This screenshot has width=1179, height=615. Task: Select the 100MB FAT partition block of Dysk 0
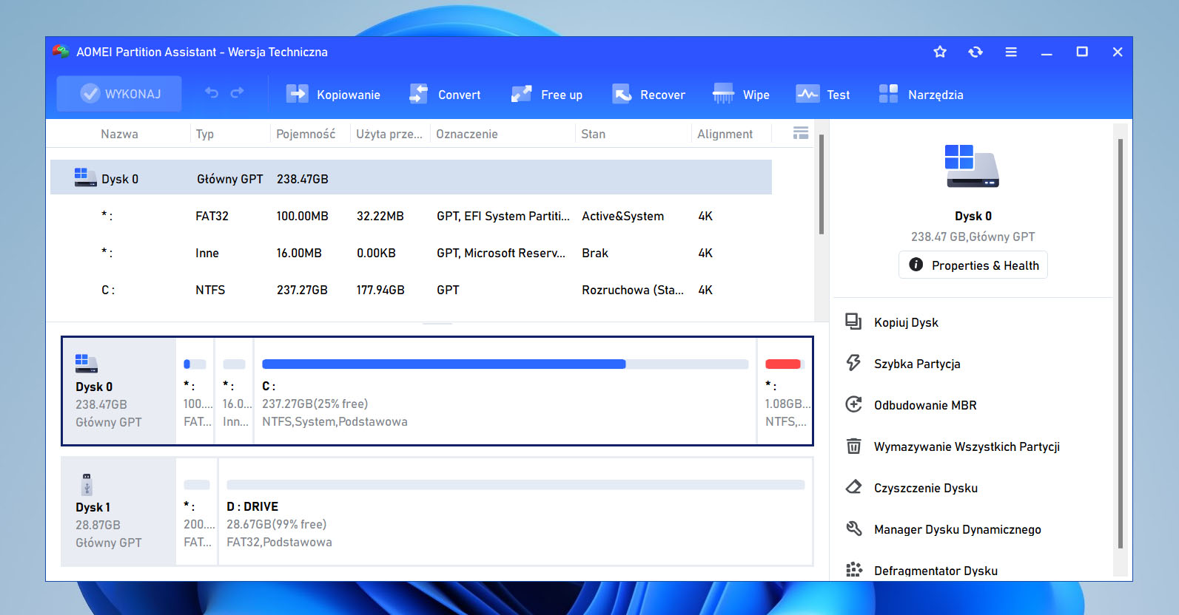click(195, 391)
